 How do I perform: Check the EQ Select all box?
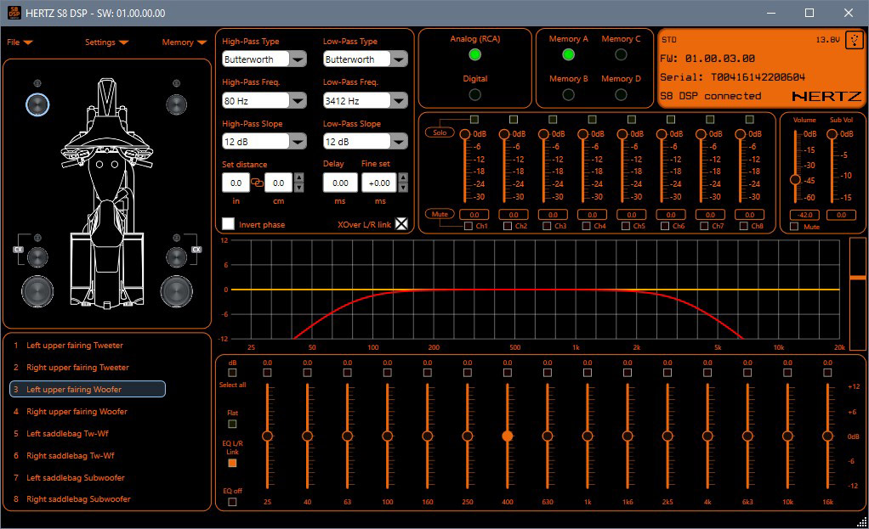click(232, 373)
